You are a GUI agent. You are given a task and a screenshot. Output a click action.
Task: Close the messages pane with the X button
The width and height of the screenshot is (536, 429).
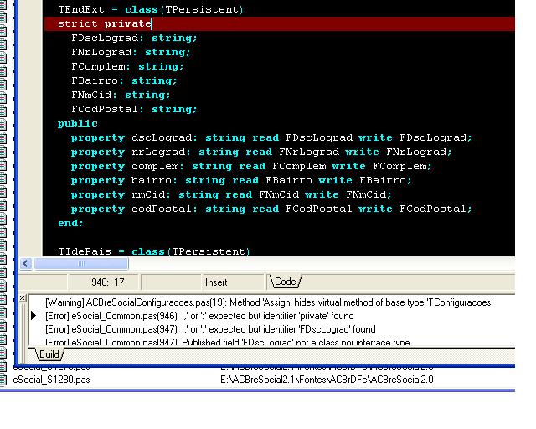(23, 298)
